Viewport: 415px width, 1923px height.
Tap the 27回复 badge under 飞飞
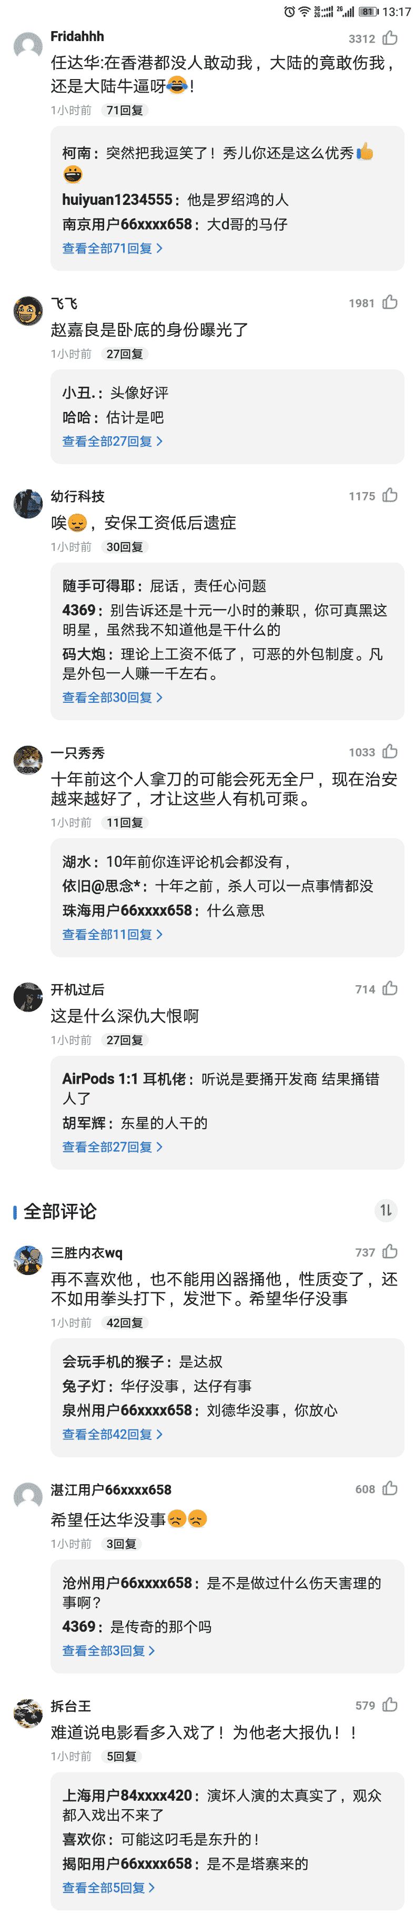[125, 354]
